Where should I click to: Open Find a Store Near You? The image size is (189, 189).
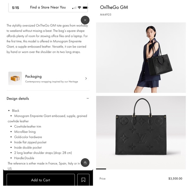point(48,7)
